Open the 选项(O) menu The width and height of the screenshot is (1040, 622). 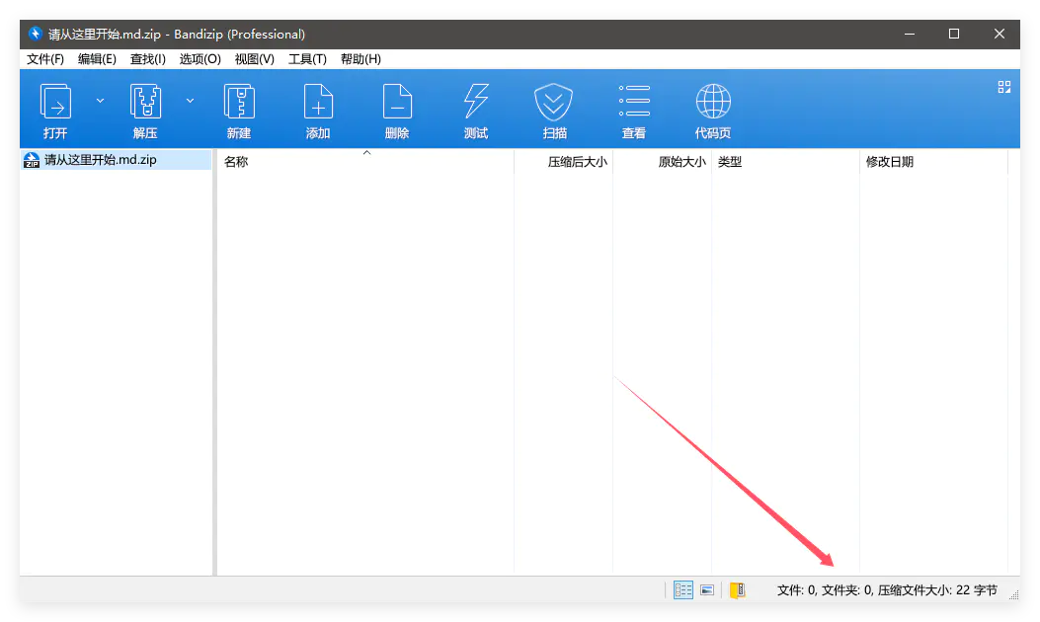point(200,58)
